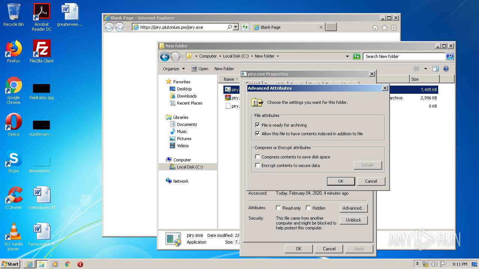The image size is (479, 269).
Task: Click Chrome icon in taskbar
Action: (68, 264)
